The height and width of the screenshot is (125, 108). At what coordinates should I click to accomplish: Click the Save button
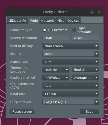[90, 111]
